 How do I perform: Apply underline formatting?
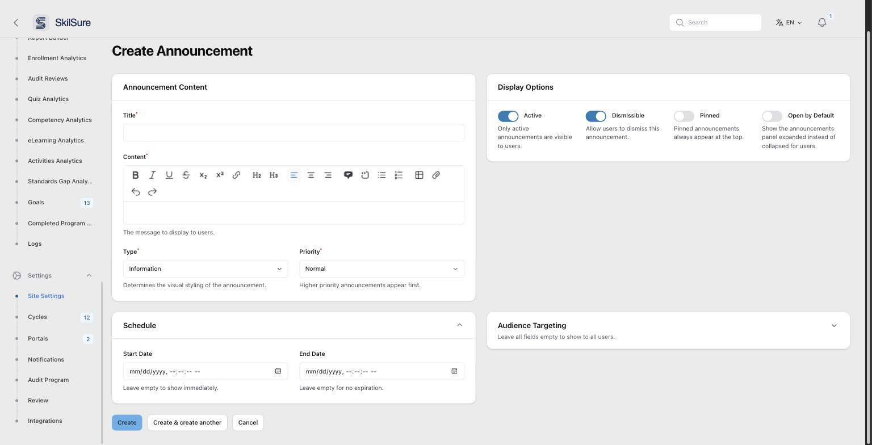click(x=169, y=175)
